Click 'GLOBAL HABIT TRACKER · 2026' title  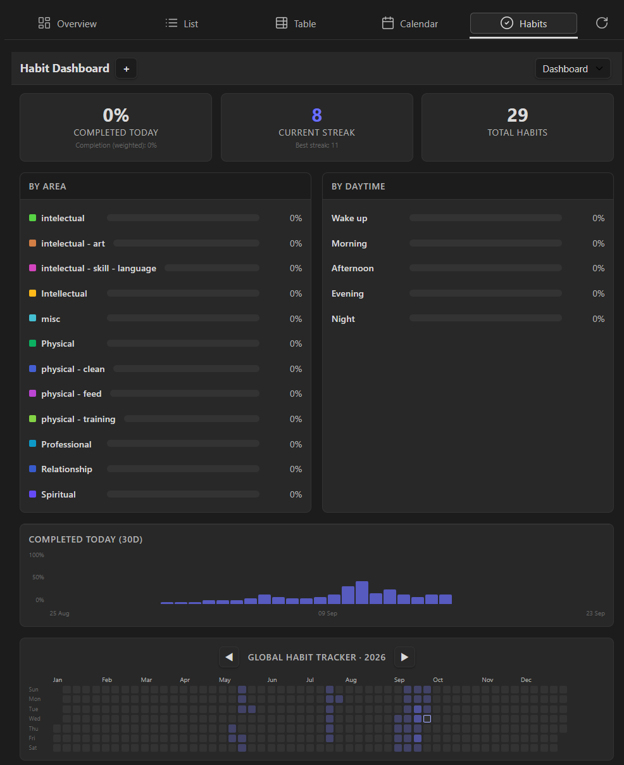tap(316, 657)
